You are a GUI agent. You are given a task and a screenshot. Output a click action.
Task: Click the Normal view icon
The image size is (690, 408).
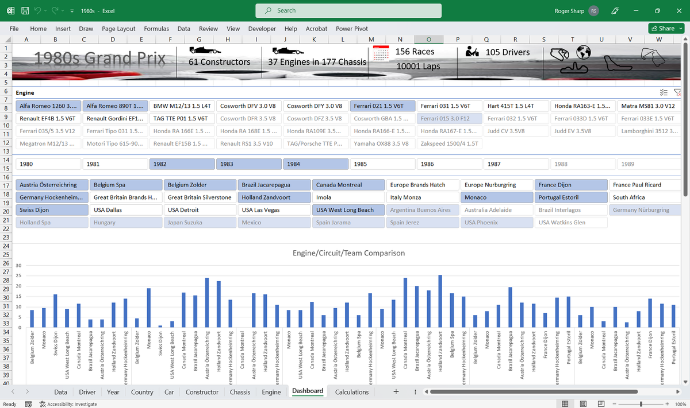click(x=565, y=403)
